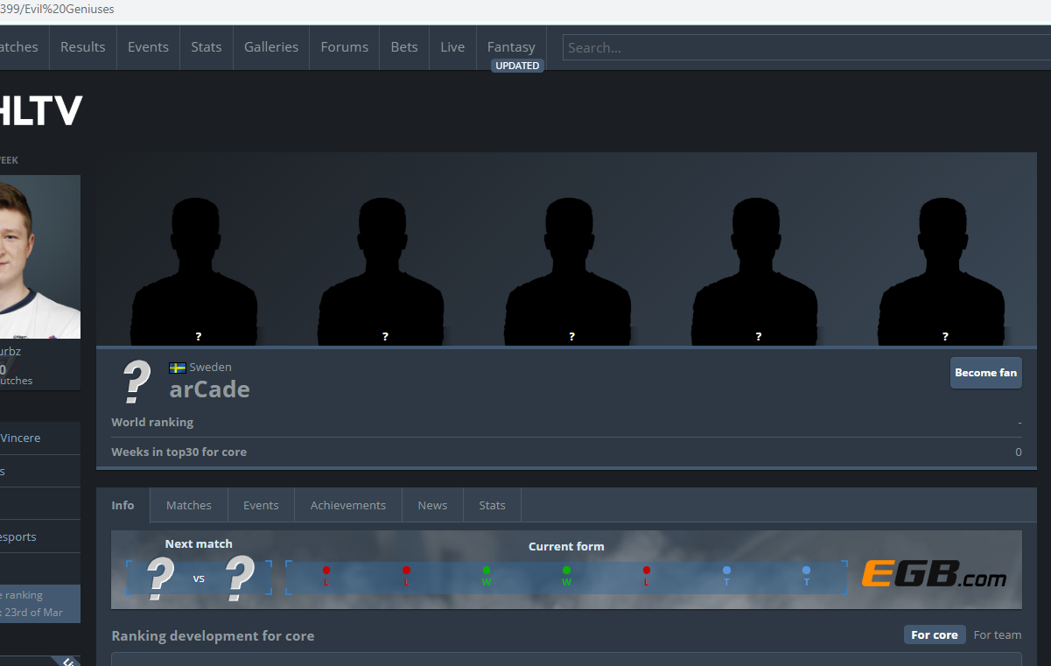The height and width of the screenshot is (666, 1051).
Task: Select the second player silhouette
Action: [x=381, y=271]
